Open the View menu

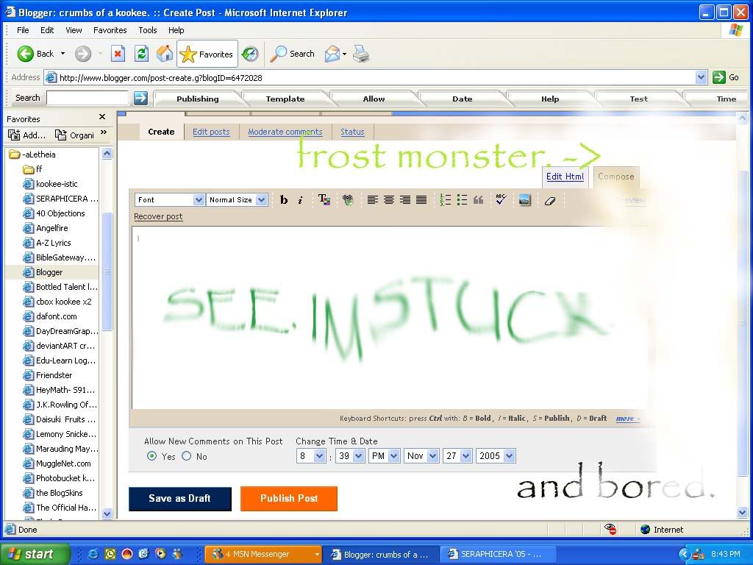pos(74,29)
